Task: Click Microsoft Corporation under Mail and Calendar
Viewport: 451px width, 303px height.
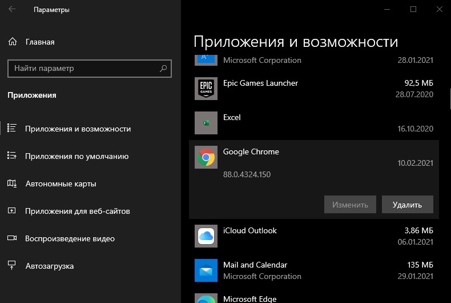Action: (x=262, y=276)
